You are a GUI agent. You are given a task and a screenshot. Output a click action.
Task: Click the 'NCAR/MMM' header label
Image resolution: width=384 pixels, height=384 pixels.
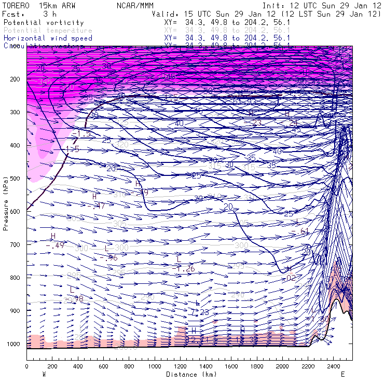click(x=135, y=6)
